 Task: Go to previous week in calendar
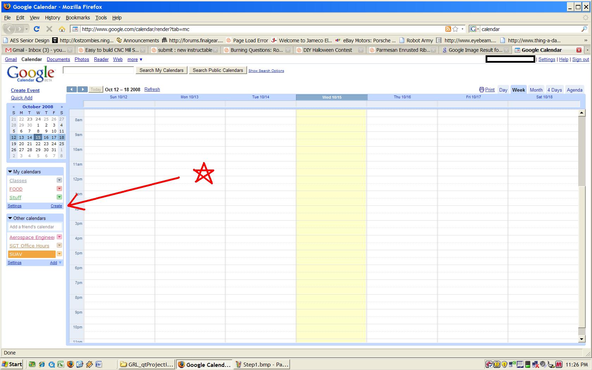click(72, 90)
